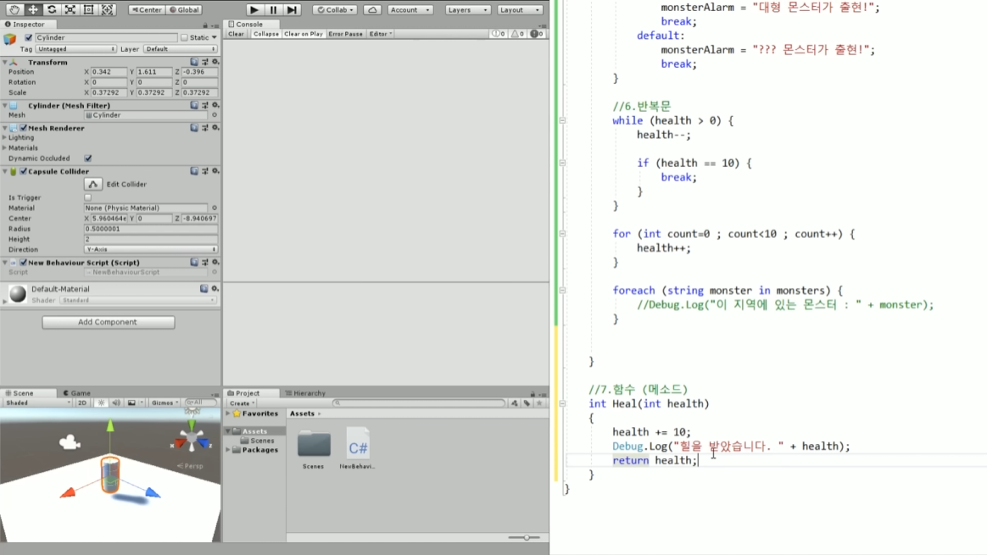Clear the Console log
The width and height of the screenshot is (987, 555).
[x=236, y=34]
